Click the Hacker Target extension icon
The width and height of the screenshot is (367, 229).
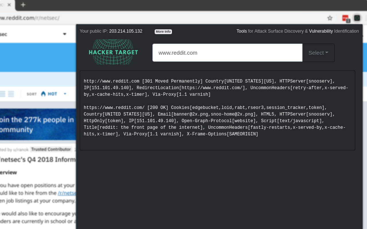(357, 18)
